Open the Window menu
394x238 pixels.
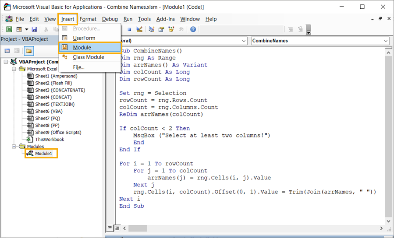[190, 19]
